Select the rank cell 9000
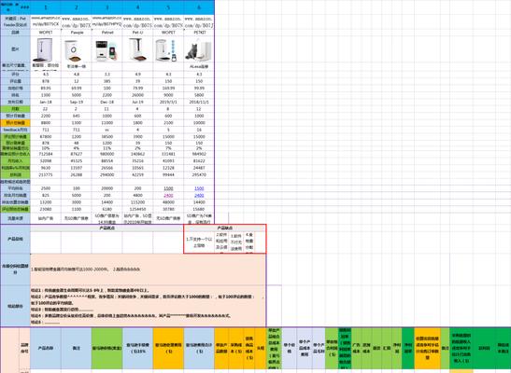This screenshot has width=511, height=373. pos(168,95)
